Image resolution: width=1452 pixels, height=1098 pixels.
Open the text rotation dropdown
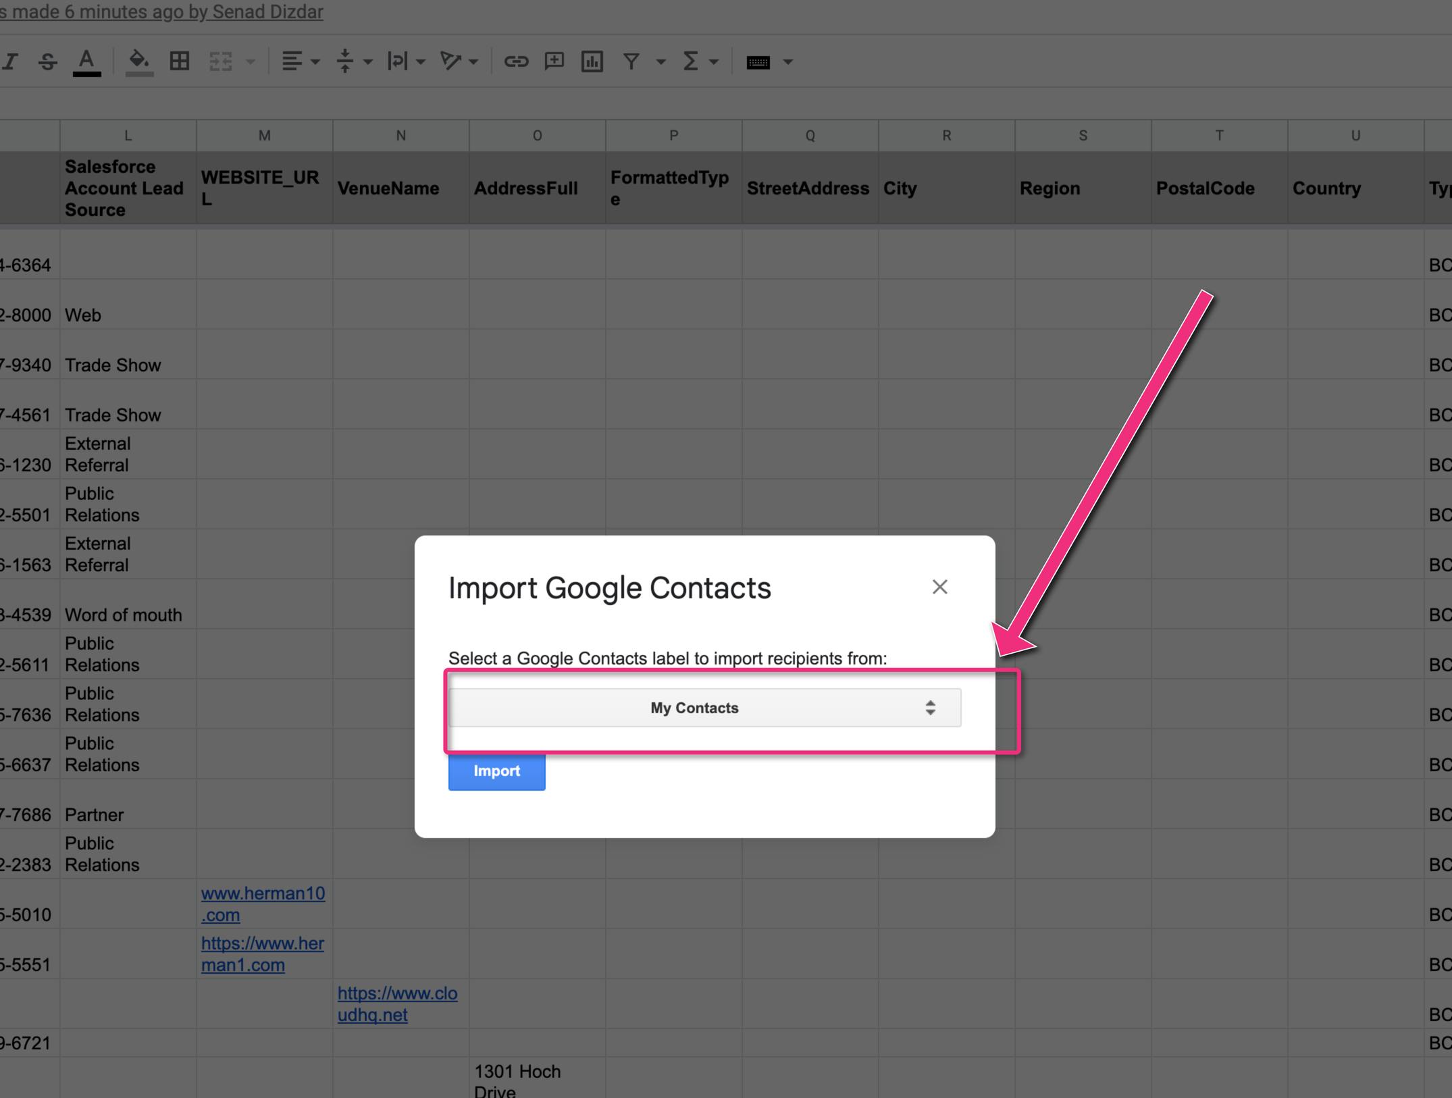[459, 61]
